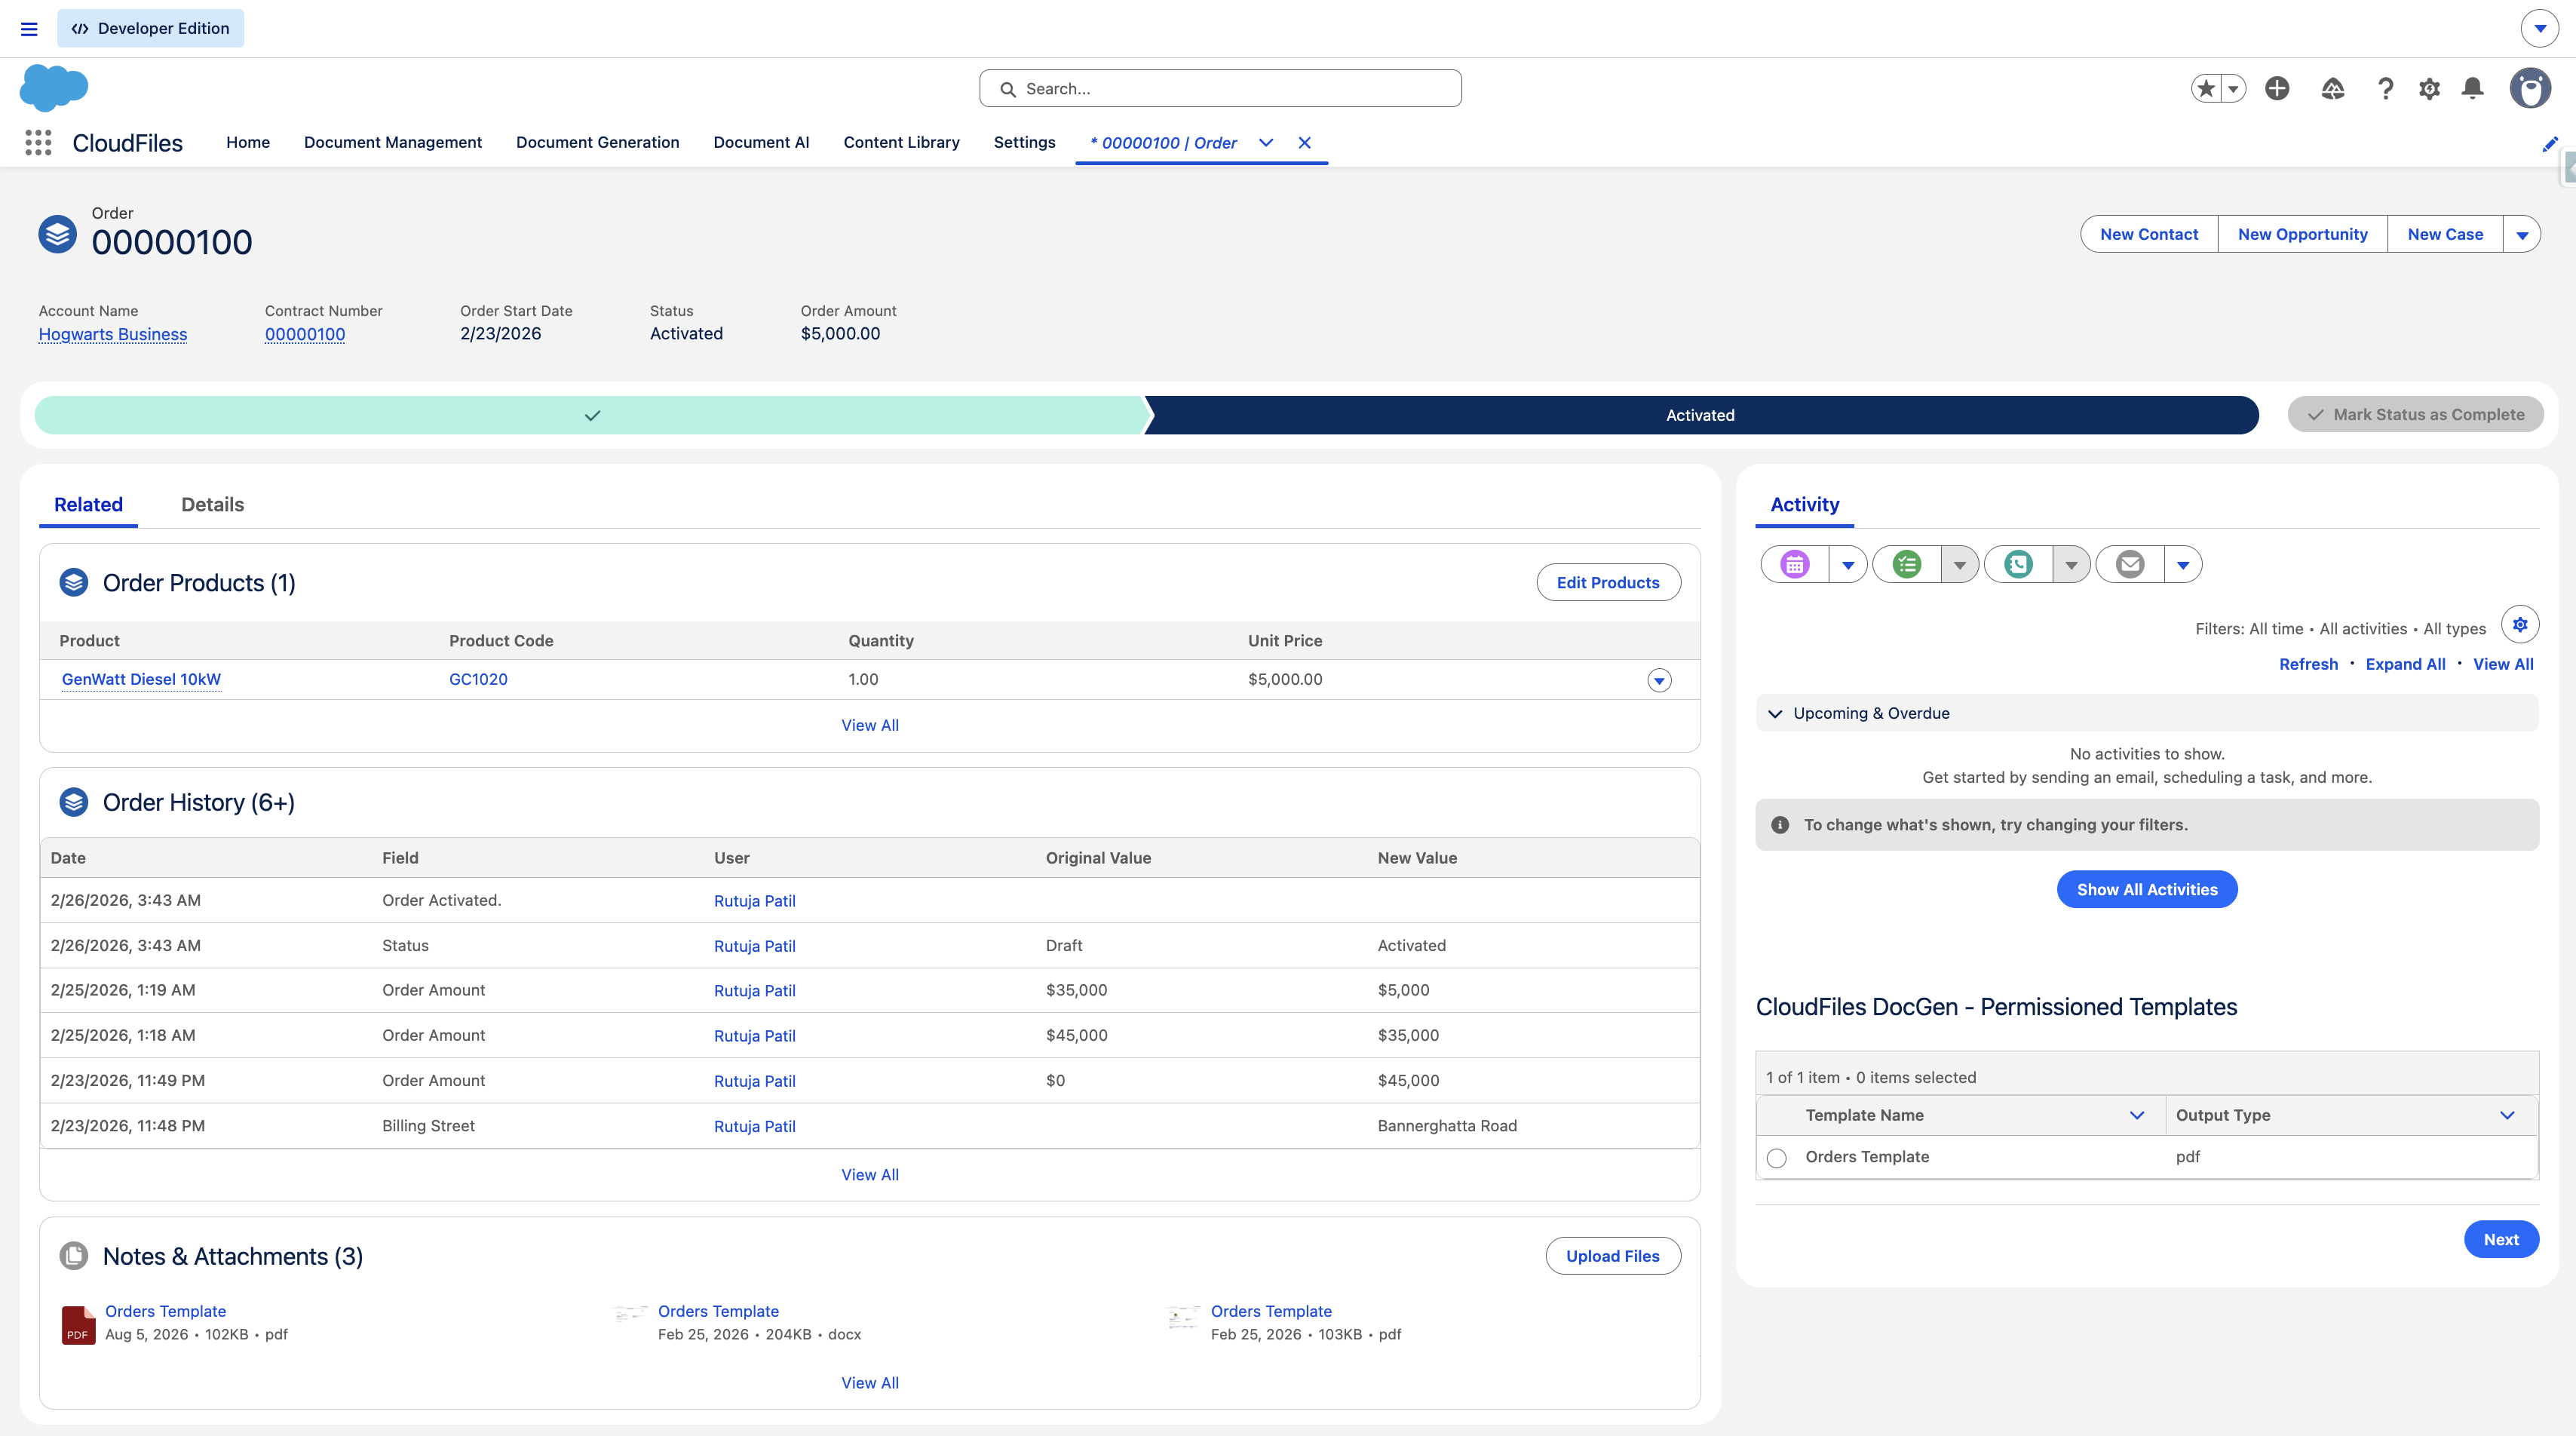Open the timeline filter settings gear
The height and width of the screenshot is (1436, 2576).
click(x=2520, y=625)
